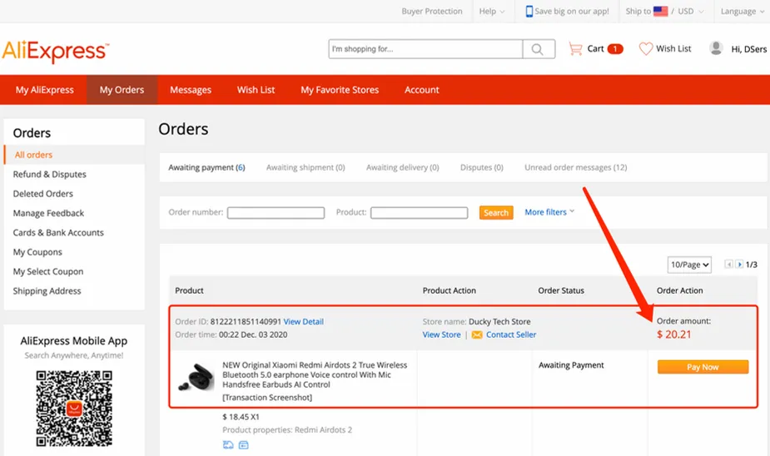Click the card icon under product properties

pos(244,445)
